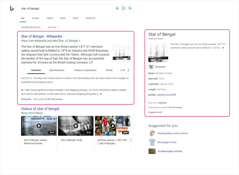
Task: Click the Length: 263 feet entry
Action: [x=157, y=89]
